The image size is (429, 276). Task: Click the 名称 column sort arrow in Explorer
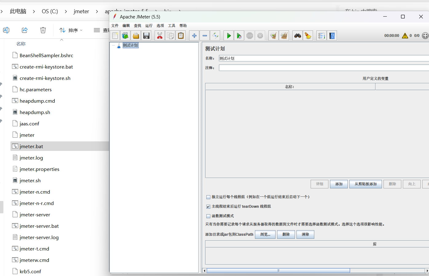click(62, 40)
